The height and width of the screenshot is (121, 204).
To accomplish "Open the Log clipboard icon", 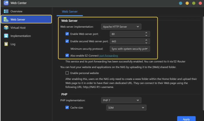I will click(x=6, y=44).
